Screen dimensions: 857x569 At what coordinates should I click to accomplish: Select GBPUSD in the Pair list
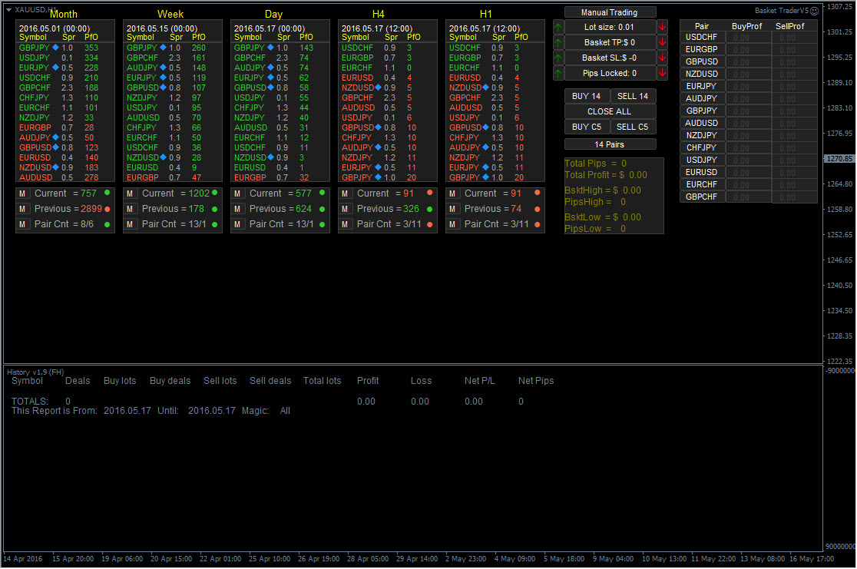(703, 61)
